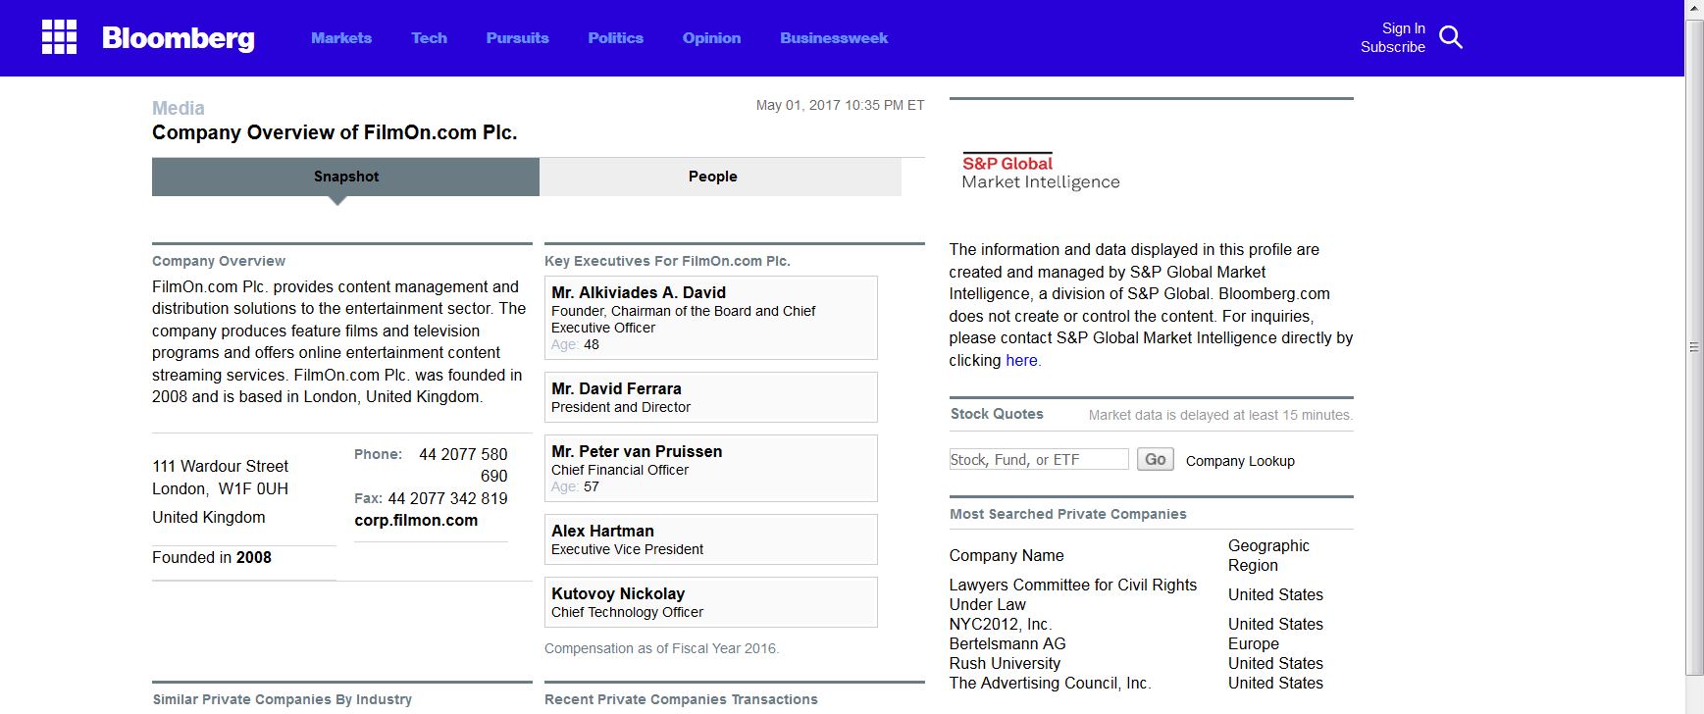Select the Snapshot tab
This screenshot has width=1704, height=714.
click(345, 177)
